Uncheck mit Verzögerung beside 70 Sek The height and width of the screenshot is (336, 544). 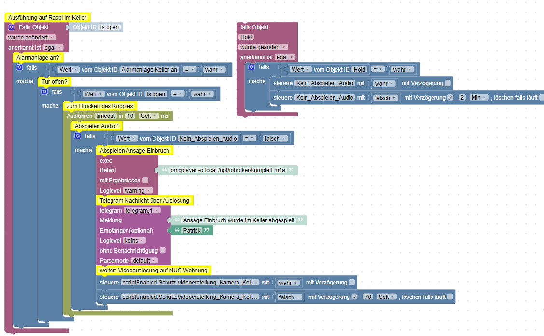click(355, 297)
